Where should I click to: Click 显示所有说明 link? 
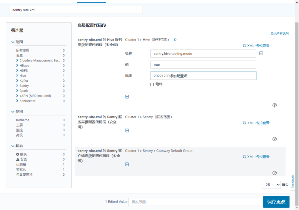click(x=279, y=34)
